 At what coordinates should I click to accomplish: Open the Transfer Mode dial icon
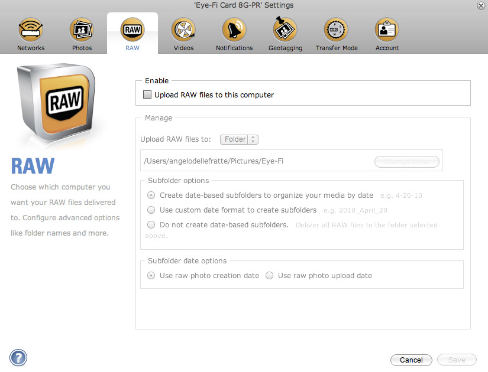[x=336, y=30]
